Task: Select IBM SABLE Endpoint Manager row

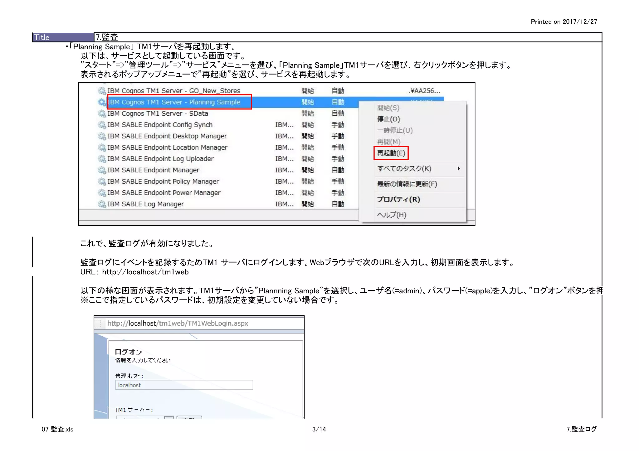Action: tap(153, 170)
